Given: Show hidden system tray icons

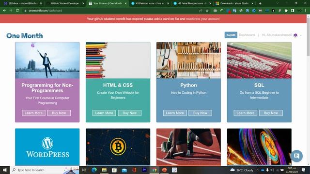Looking at the screenshot, I should [x=258, y=170].
